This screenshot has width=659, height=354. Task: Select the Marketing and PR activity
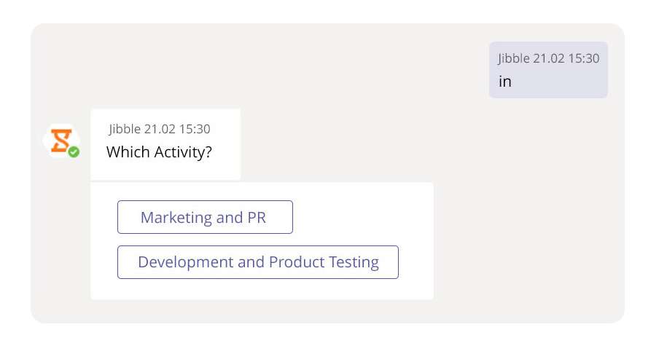pos(205,217)
